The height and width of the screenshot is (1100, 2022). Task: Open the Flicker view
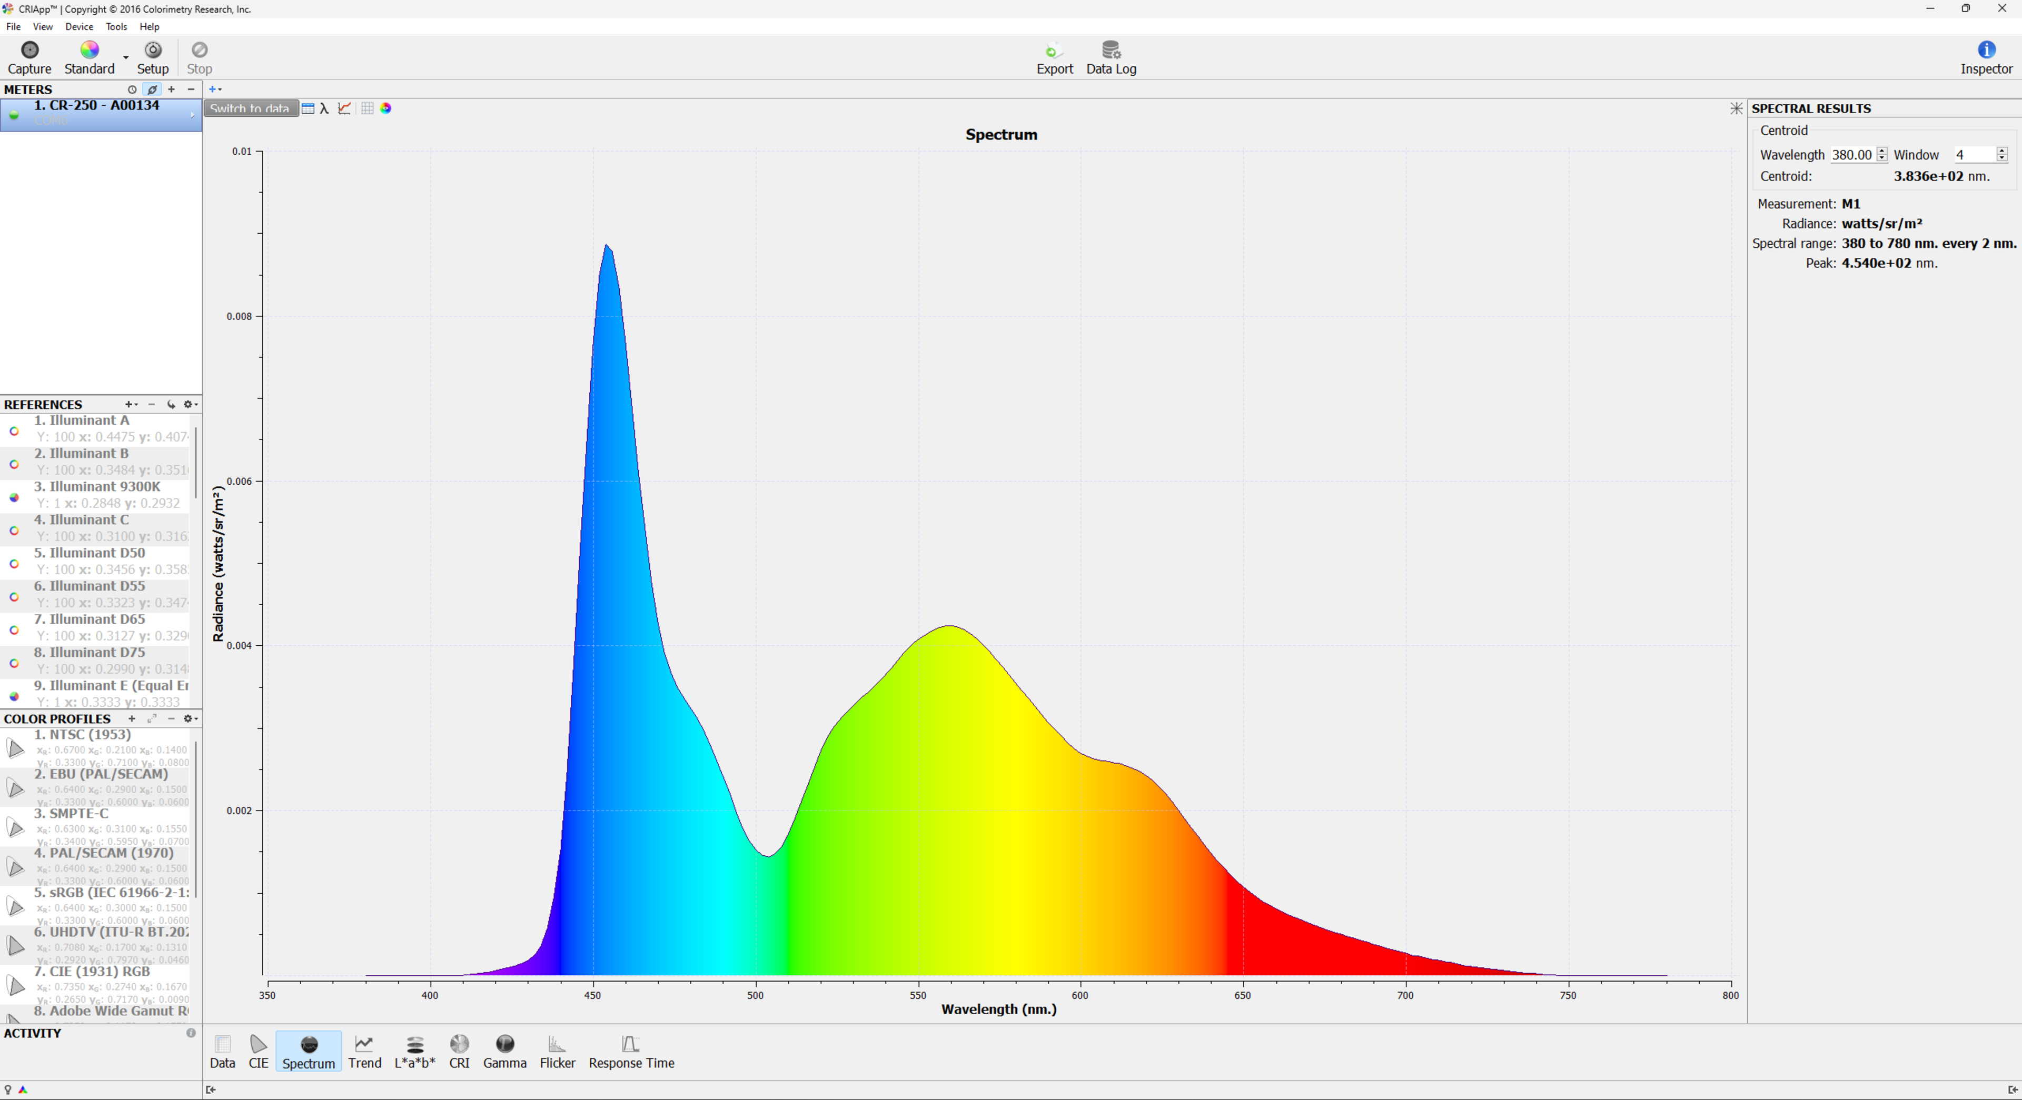[x=557, y=1052]
